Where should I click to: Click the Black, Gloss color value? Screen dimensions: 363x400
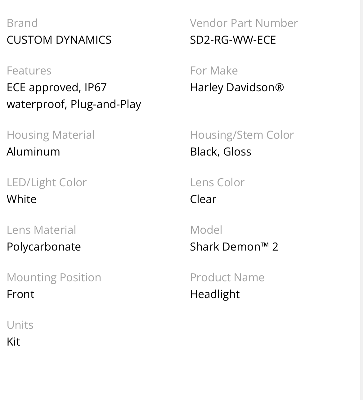[x=220, y=152]
